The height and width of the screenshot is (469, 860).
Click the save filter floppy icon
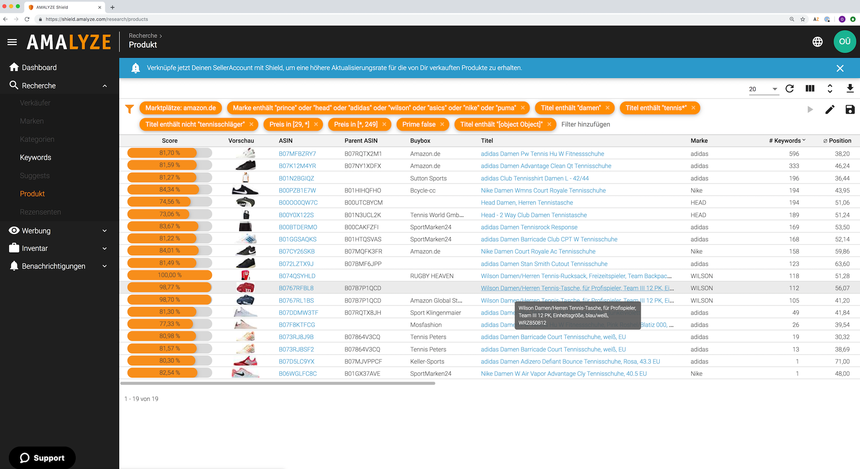coord(850,109)
